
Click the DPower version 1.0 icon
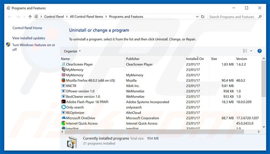63,91
